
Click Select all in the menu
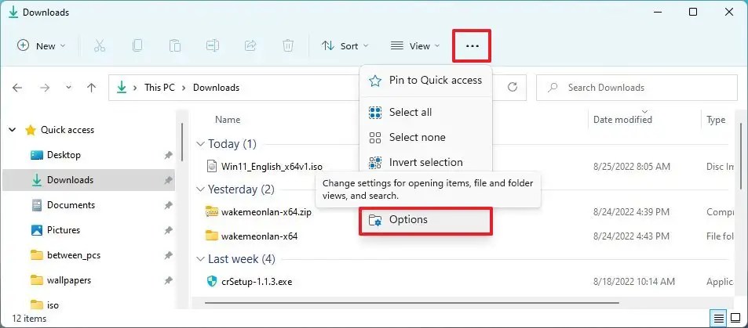coord(410,113)
